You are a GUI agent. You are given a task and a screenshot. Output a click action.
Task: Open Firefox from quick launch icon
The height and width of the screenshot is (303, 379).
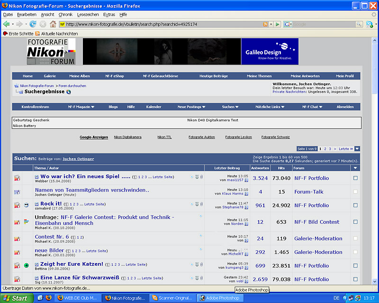coord(49,298)
